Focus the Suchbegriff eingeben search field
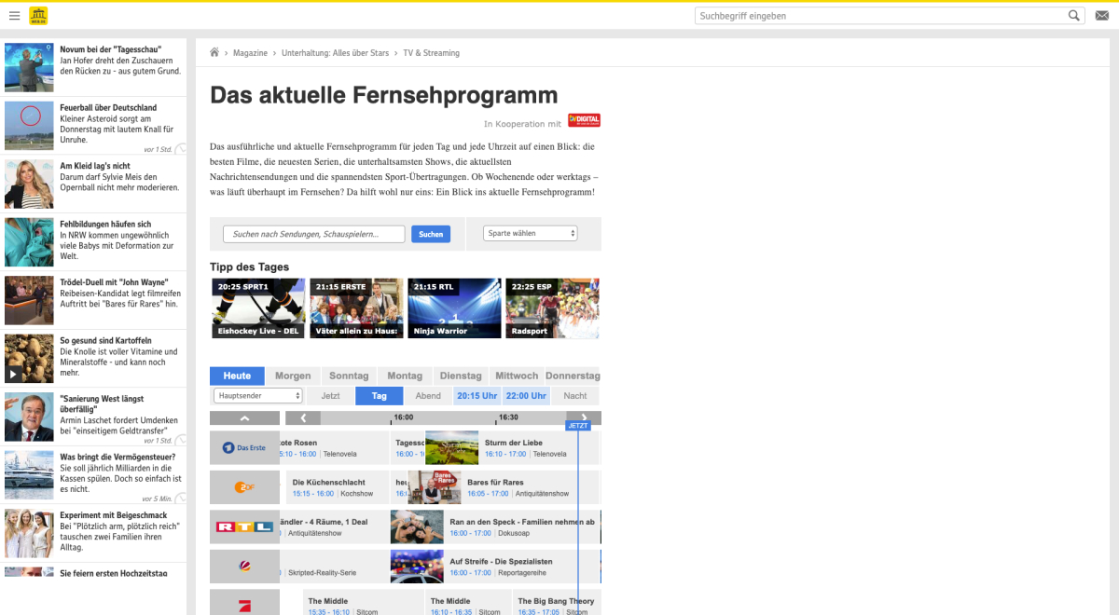Viewport: 1119px width, 615px height. (x=880, y=16)
